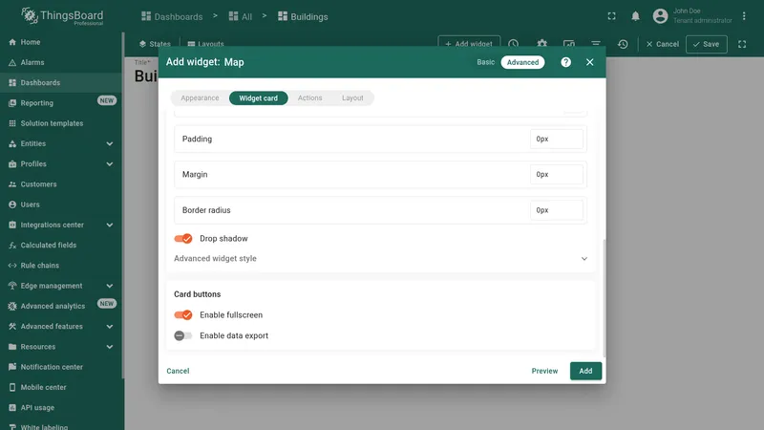Edit the Margin value field
764x430 pixels.
point(556,175)
